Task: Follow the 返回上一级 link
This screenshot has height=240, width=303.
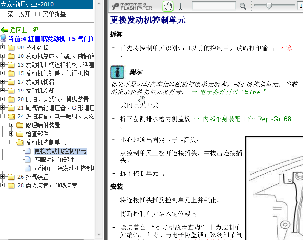Action: (x=24, y=30)
